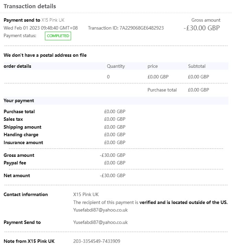The width and height of the screenshot is (232, 248).
Task: Click the large -£30.00 GBP gross amount at top right
Action: (201, 28)
